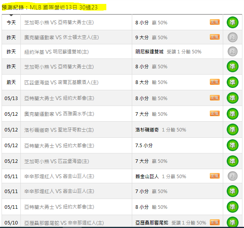Click green 準 icon in 7.5 小分 row
Image resolution: width=244 pixels, height=228 pixels.
233,145
